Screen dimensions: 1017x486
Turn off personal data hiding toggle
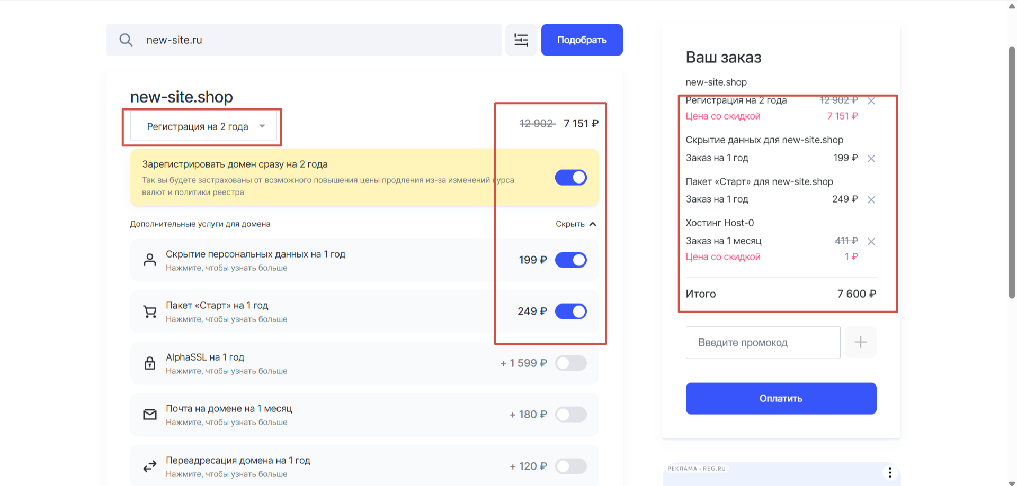pos(570,260)
